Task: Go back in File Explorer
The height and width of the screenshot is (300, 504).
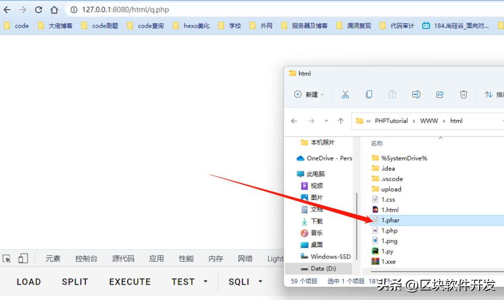Action: 294,121
